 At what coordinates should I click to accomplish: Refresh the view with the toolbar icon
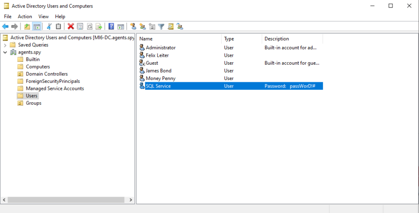tap(90, 27)
